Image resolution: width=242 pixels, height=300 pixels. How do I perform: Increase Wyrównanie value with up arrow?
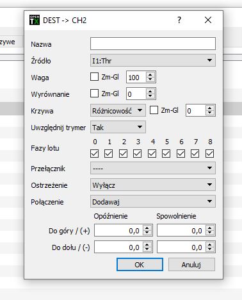pos(150,91)
